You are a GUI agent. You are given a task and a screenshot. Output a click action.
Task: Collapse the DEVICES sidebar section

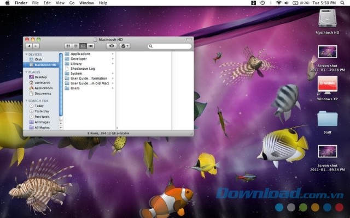click(26, 55)
